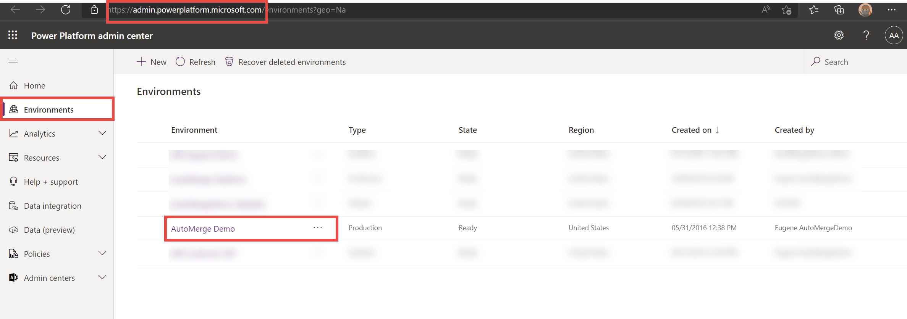Open Help + support page

click(51, 182)
